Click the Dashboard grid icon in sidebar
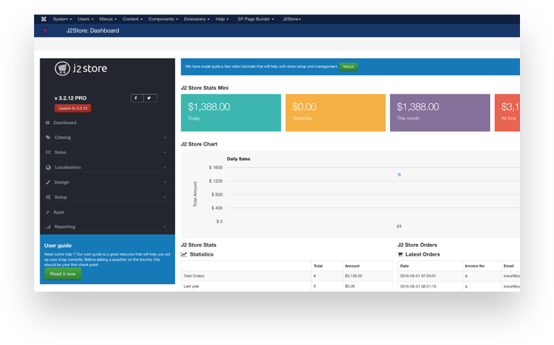Viewport: 554px width, 345px height. click(x=48, y=123)
